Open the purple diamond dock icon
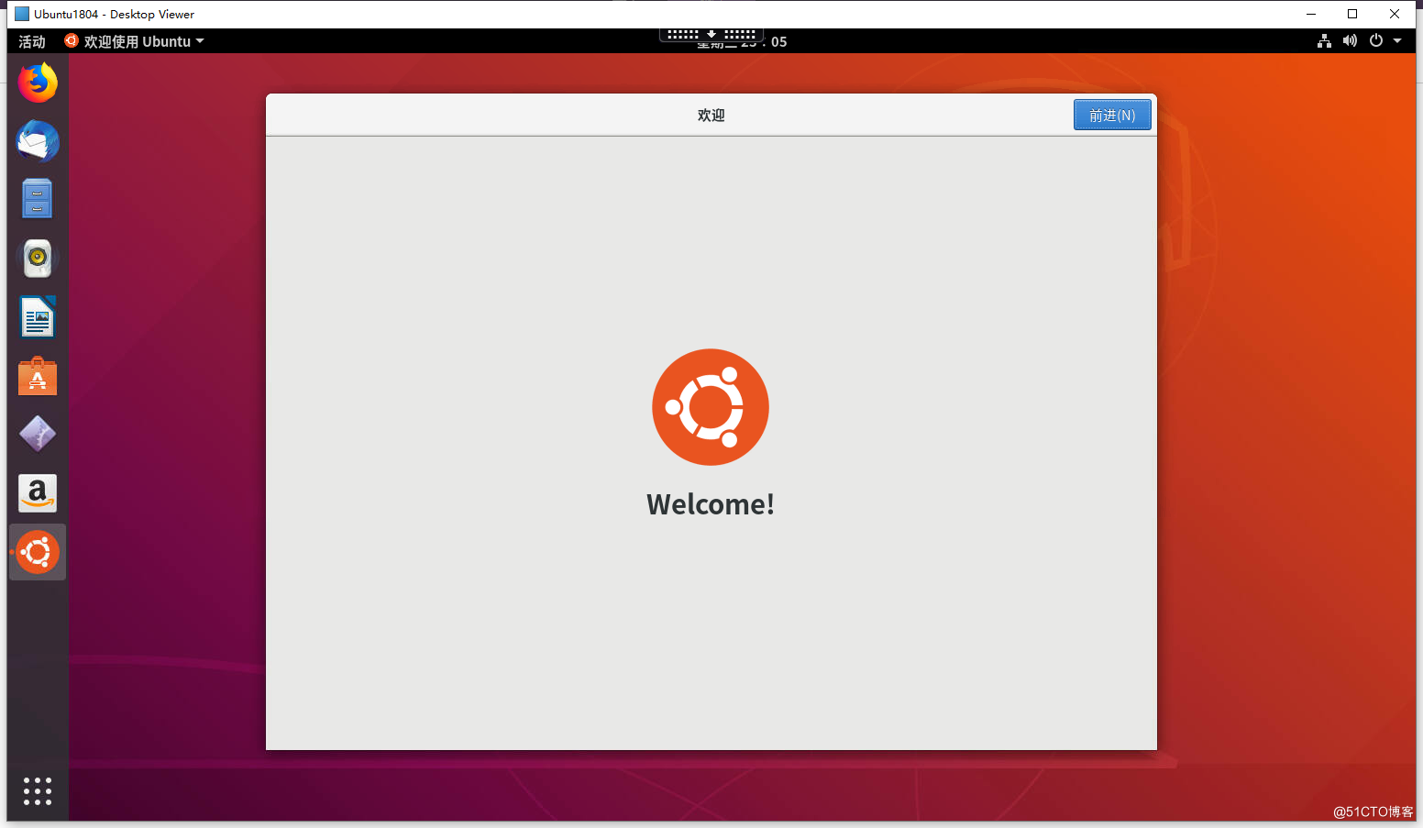 [x=38, y=435]
